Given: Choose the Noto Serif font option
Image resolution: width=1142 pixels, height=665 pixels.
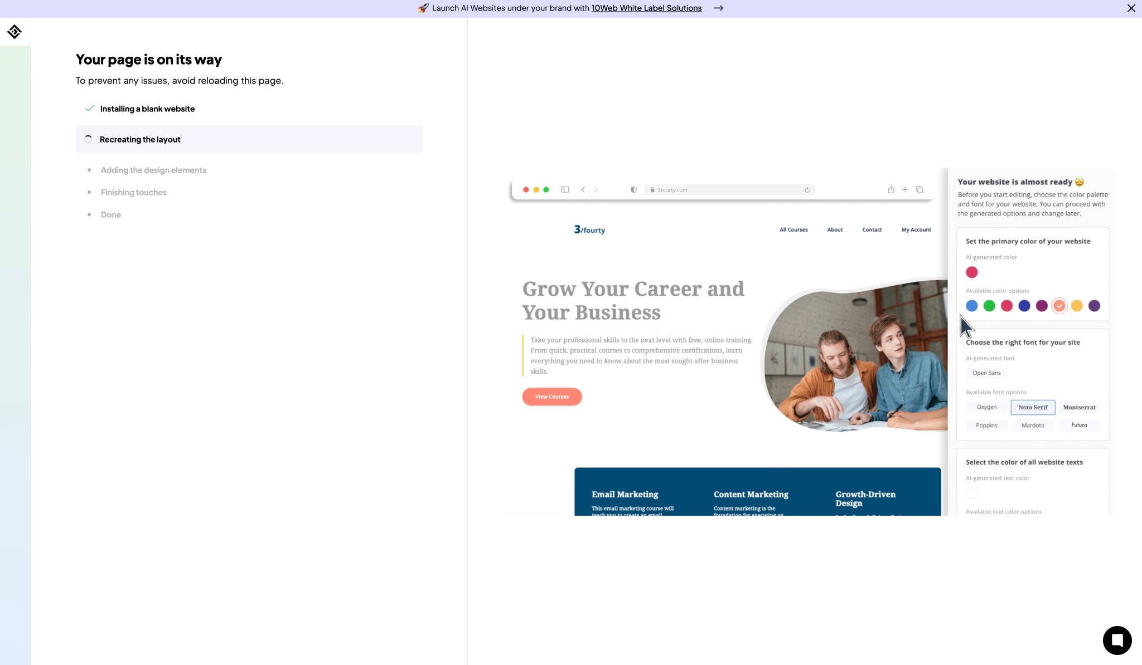Looking at the screenshot, I should [x=1033, y=407].
